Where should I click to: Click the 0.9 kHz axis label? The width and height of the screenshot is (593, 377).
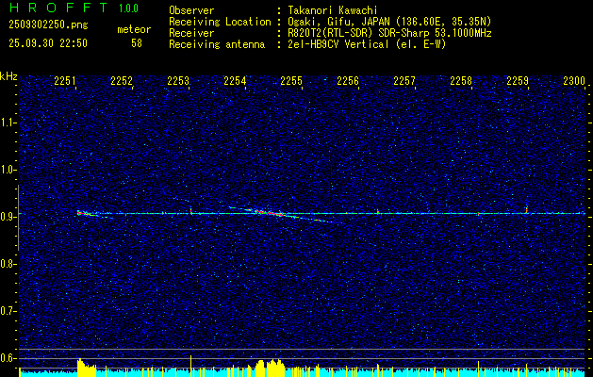pos(8,217)
